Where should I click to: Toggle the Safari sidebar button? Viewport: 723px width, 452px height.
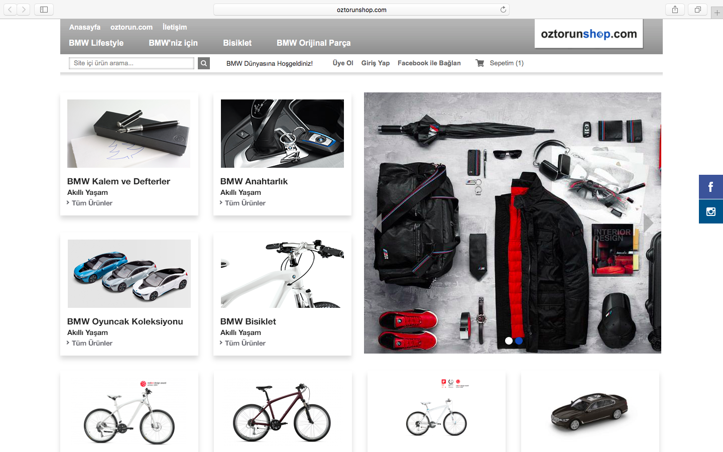[x=44, y=10]
